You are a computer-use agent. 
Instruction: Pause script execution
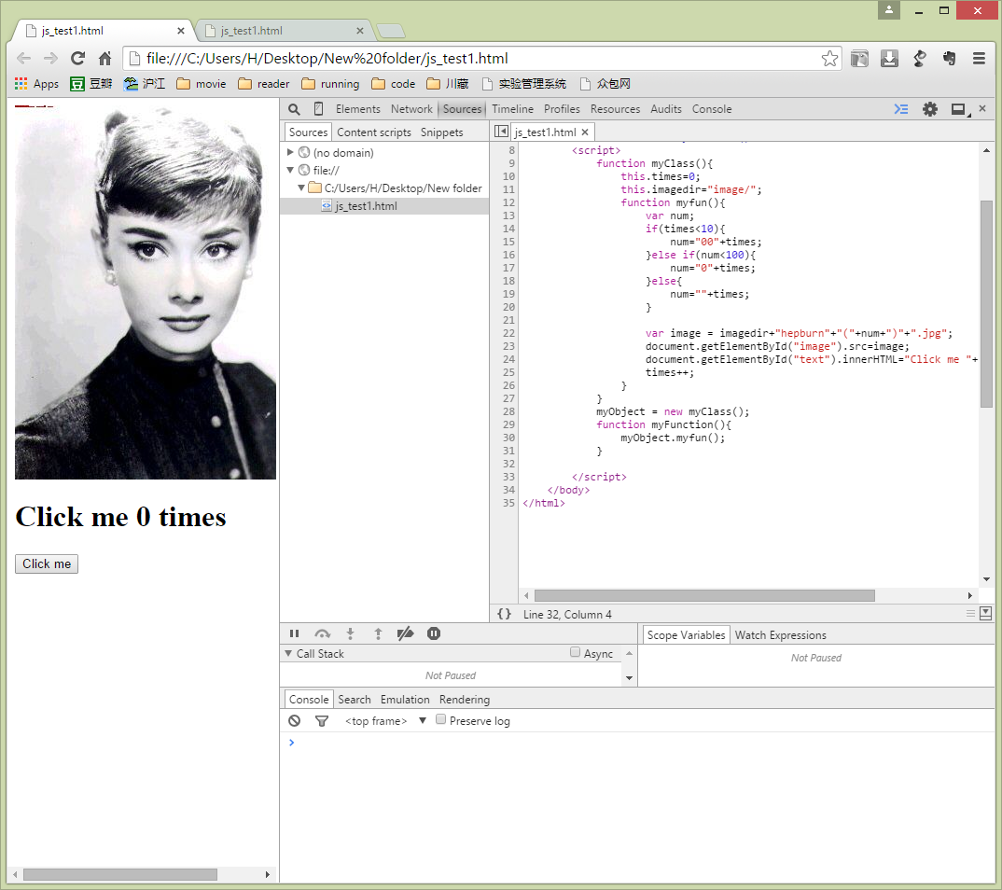[294, 633]
